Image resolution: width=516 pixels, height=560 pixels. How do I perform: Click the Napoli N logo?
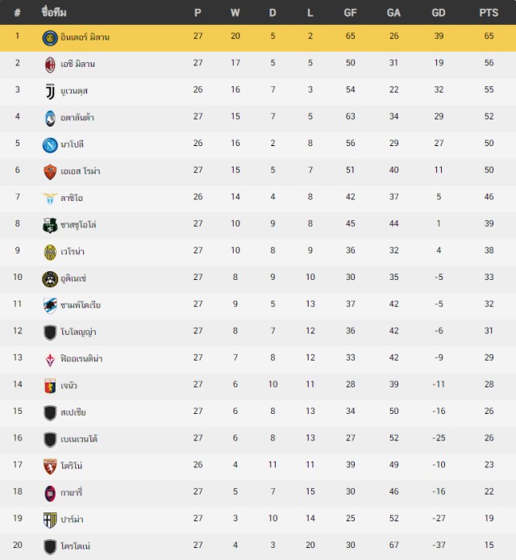(50, 145)
